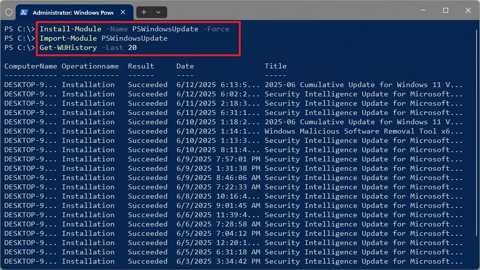Click the Get-WUHistory command text
This screenshot has height=270, width=480.
click(68, 47)
